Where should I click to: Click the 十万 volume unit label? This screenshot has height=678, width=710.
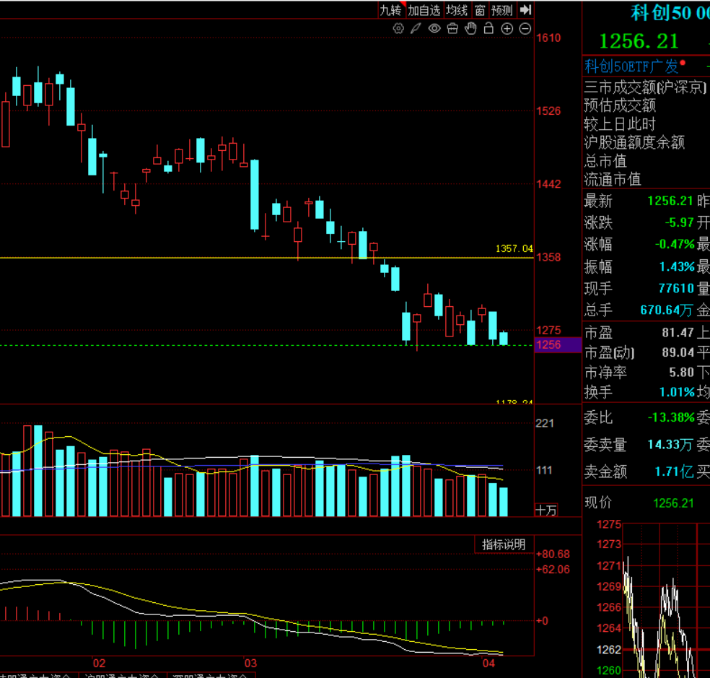[545, 510]
